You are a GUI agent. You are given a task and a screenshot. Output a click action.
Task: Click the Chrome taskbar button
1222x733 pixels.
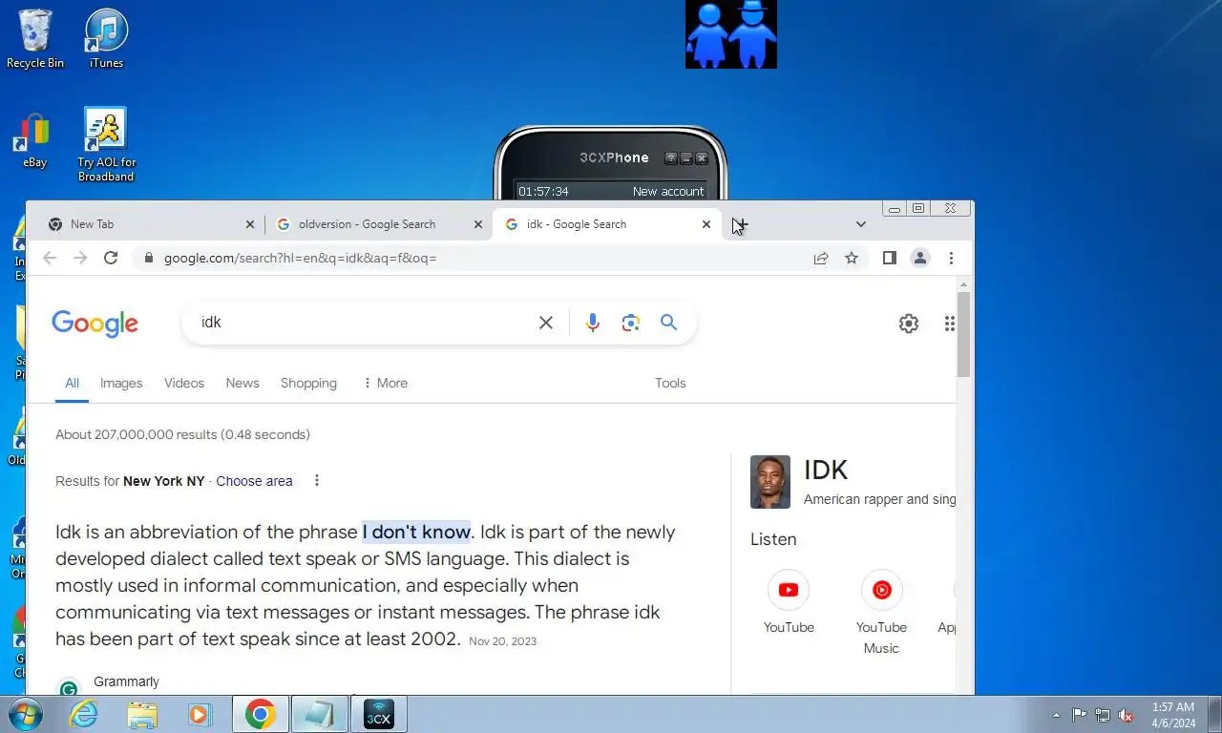pos(260,714)
